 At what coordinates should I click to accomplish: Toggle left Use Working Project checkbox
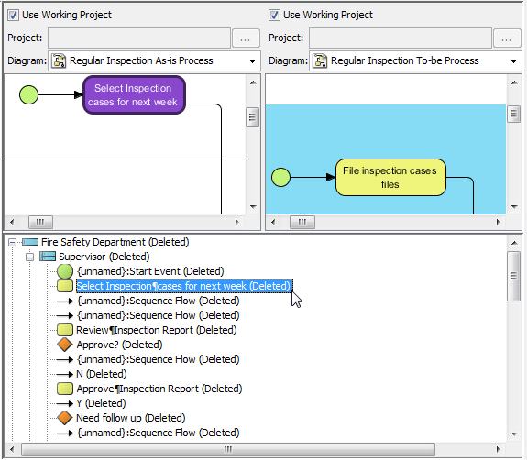(x=13, y=16)
